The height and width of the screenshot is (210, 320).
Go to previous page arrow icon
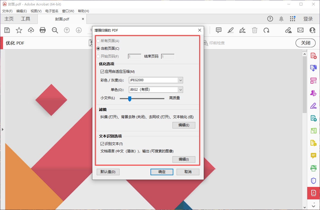67,30
